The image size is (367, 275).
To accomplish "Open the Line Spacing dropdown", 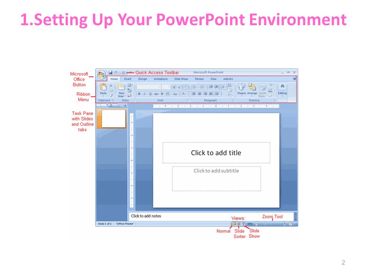I will tap(223, 87).
